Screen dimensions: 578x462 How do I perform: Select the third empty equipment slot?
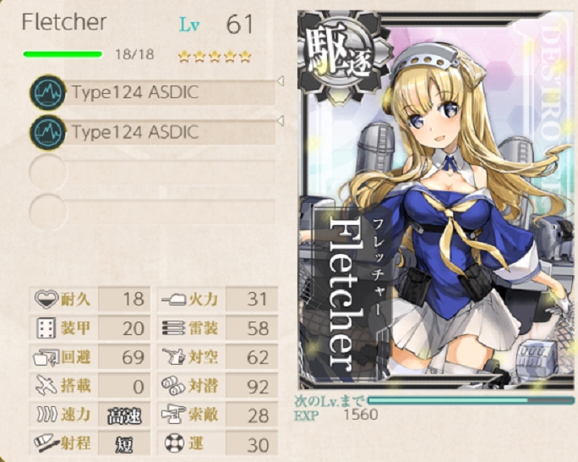(153, 173)
